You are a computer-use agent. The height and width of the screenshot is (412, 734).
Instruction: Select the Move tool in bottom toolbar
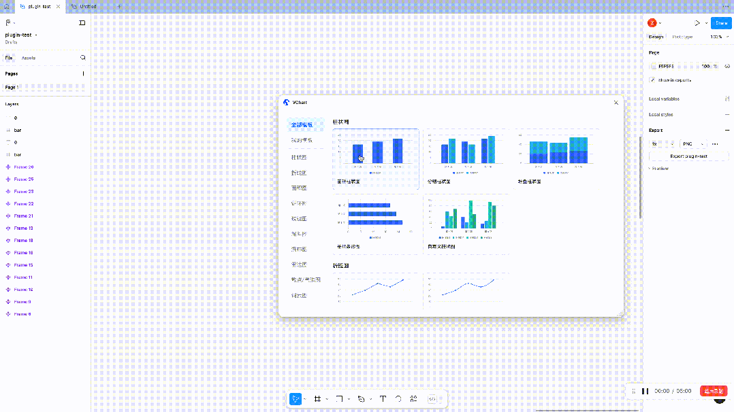point(295,399)
